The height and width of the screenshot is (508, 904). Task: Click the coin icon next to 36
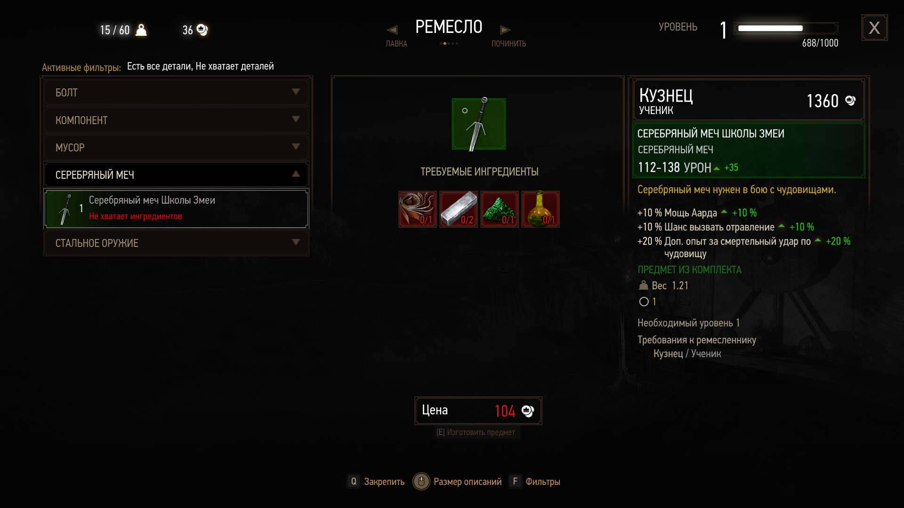(x=202, y=30)
